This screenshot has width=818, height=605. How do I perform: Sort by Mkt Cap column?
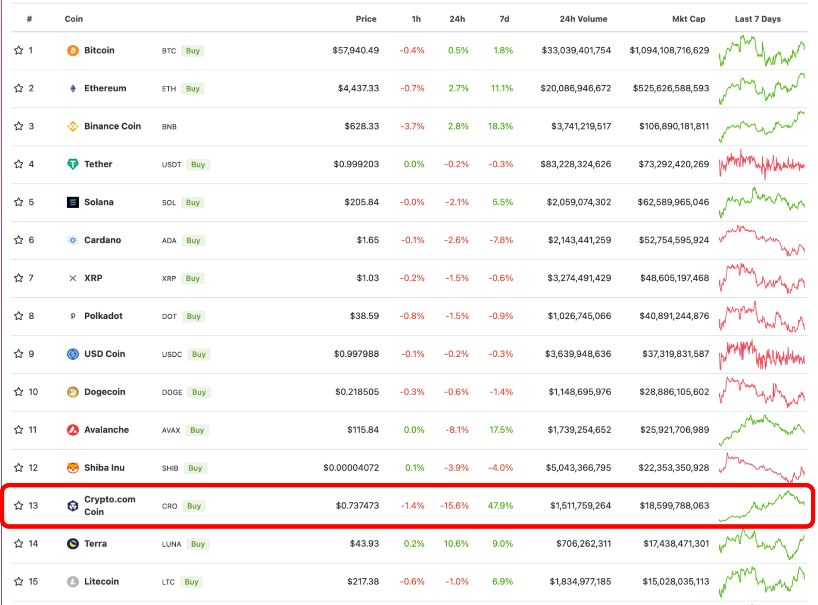(x=688, y=19)
